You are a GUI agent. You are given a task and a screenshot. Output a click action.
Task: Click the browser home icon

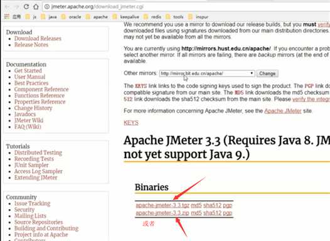(36, 7)
